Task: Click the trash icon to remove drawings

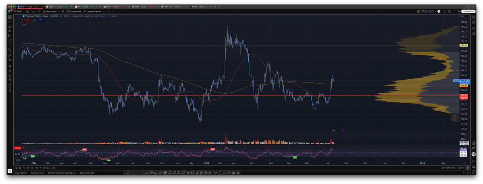Action: (x=10, y=91)
